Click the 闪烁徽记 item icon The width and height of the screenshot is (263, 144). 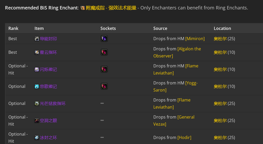point(37,70)
